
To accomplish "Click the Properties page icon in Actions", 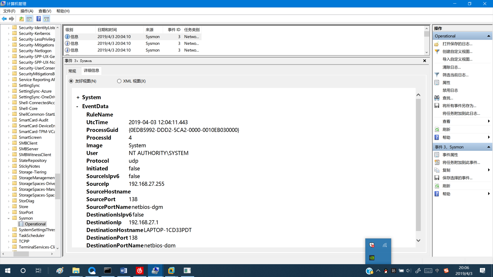I will (437, 83).
